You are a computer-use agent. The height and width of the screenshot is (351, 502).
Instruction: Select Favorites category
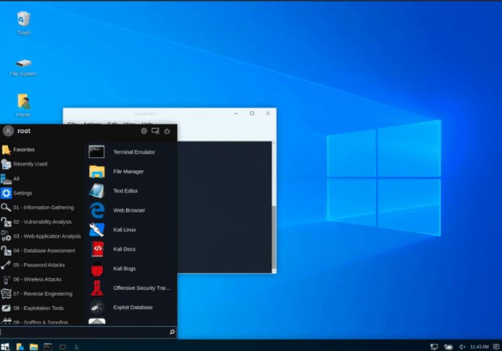point(42,150)
